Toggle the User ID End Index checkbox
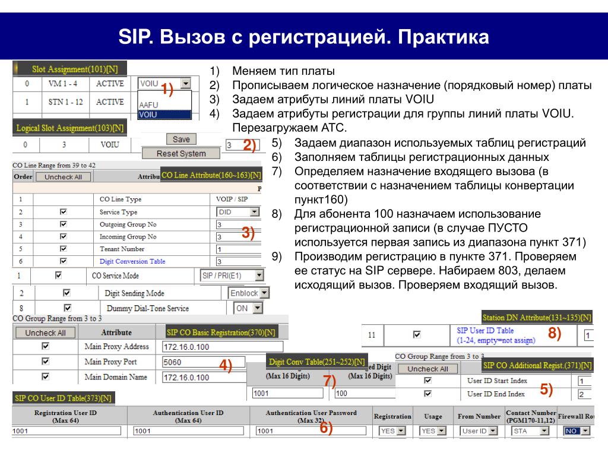608x456 pixels. pos(427,394)
